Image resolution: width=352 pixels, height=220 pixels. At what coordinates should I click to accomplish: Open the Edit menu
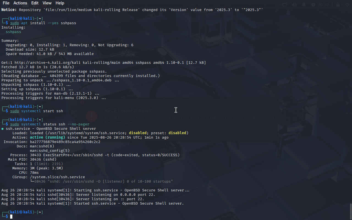tap(35, 3)
